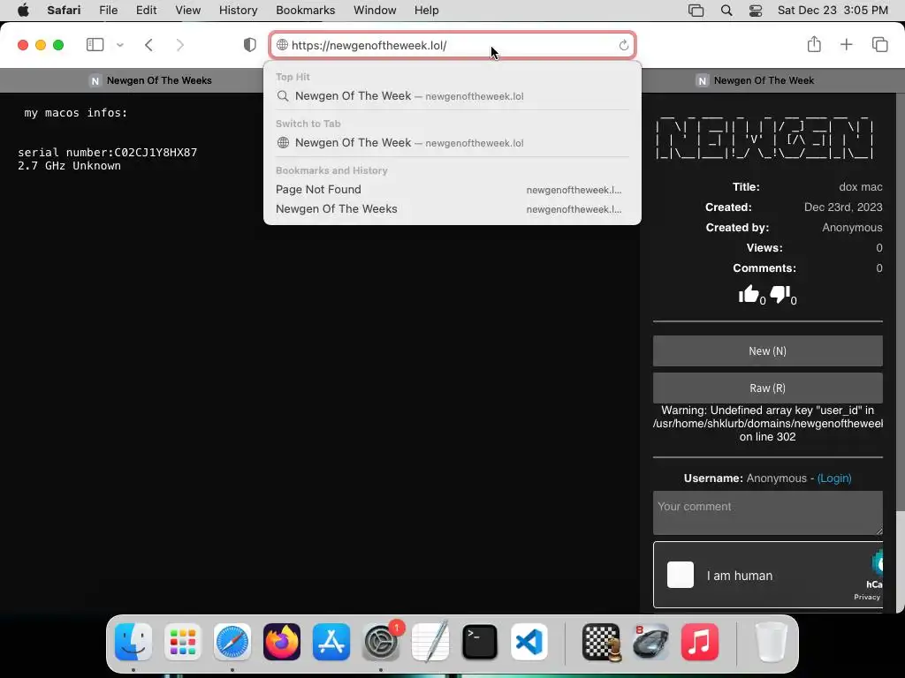Go forward to the next page
This screenshot has height=678, width=905.
click(180, 45)
